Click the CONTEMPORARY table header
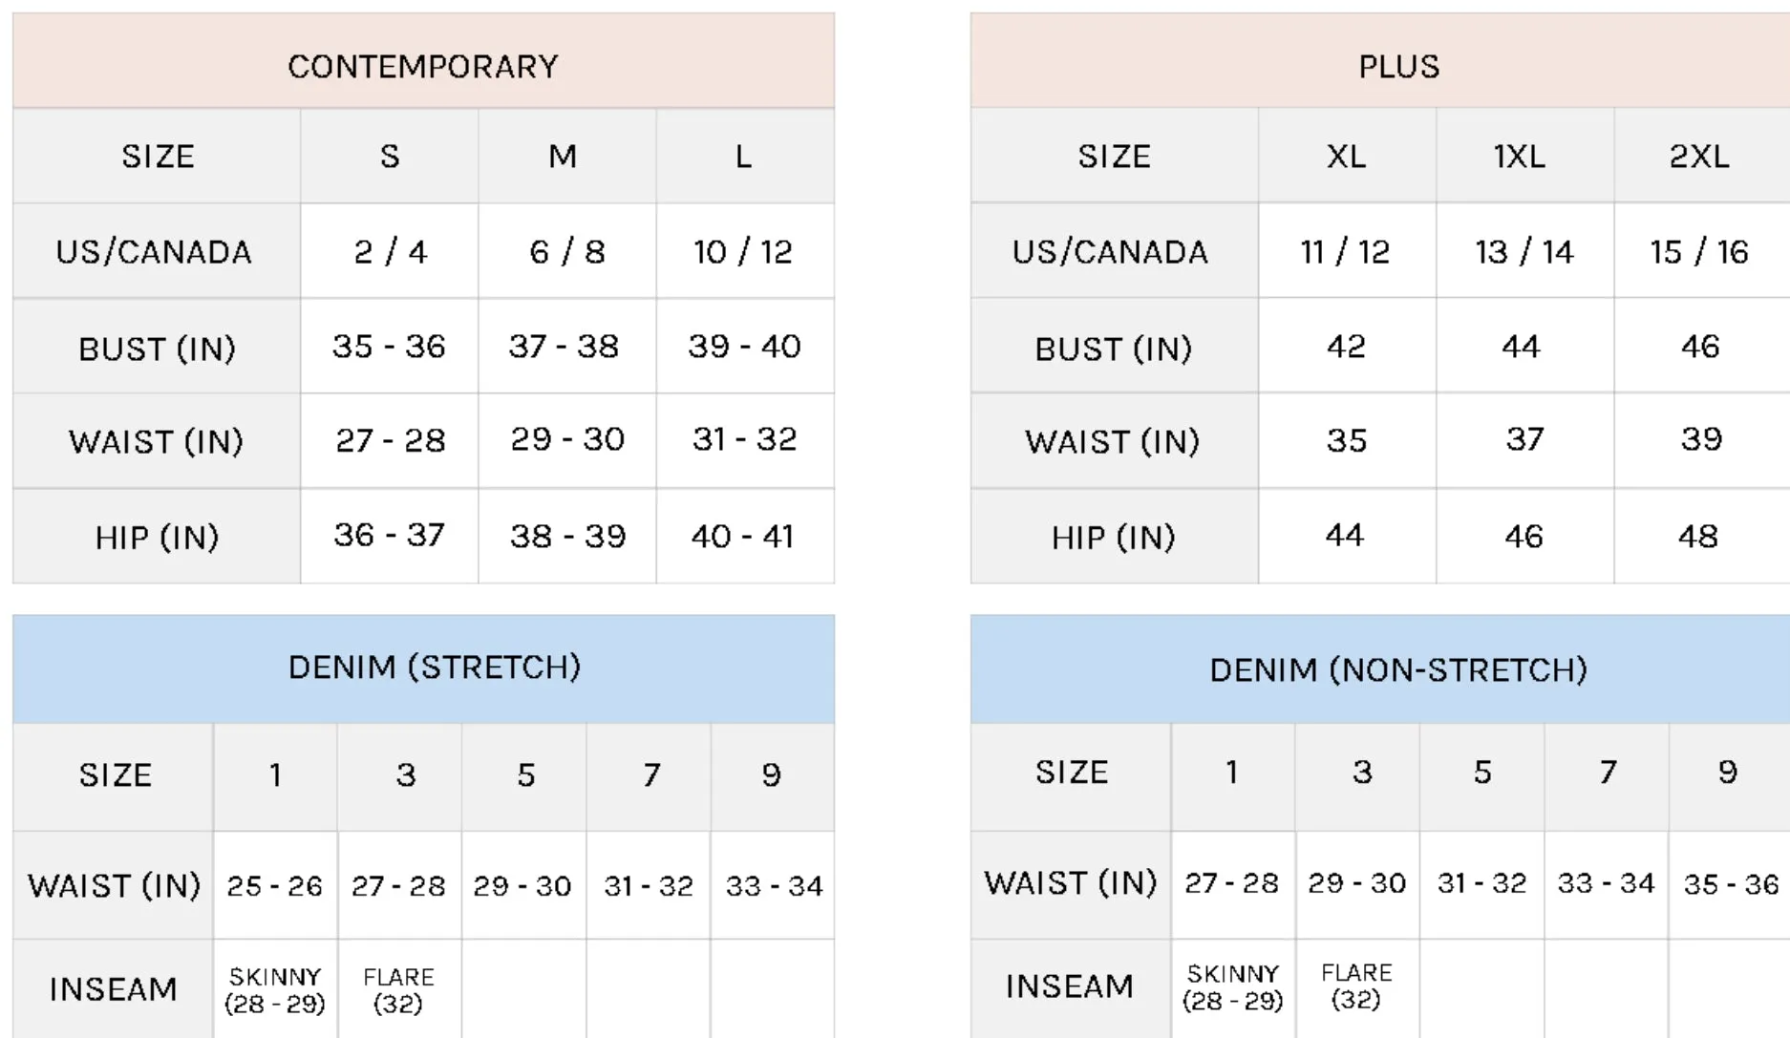 click(x=423, y=61)
